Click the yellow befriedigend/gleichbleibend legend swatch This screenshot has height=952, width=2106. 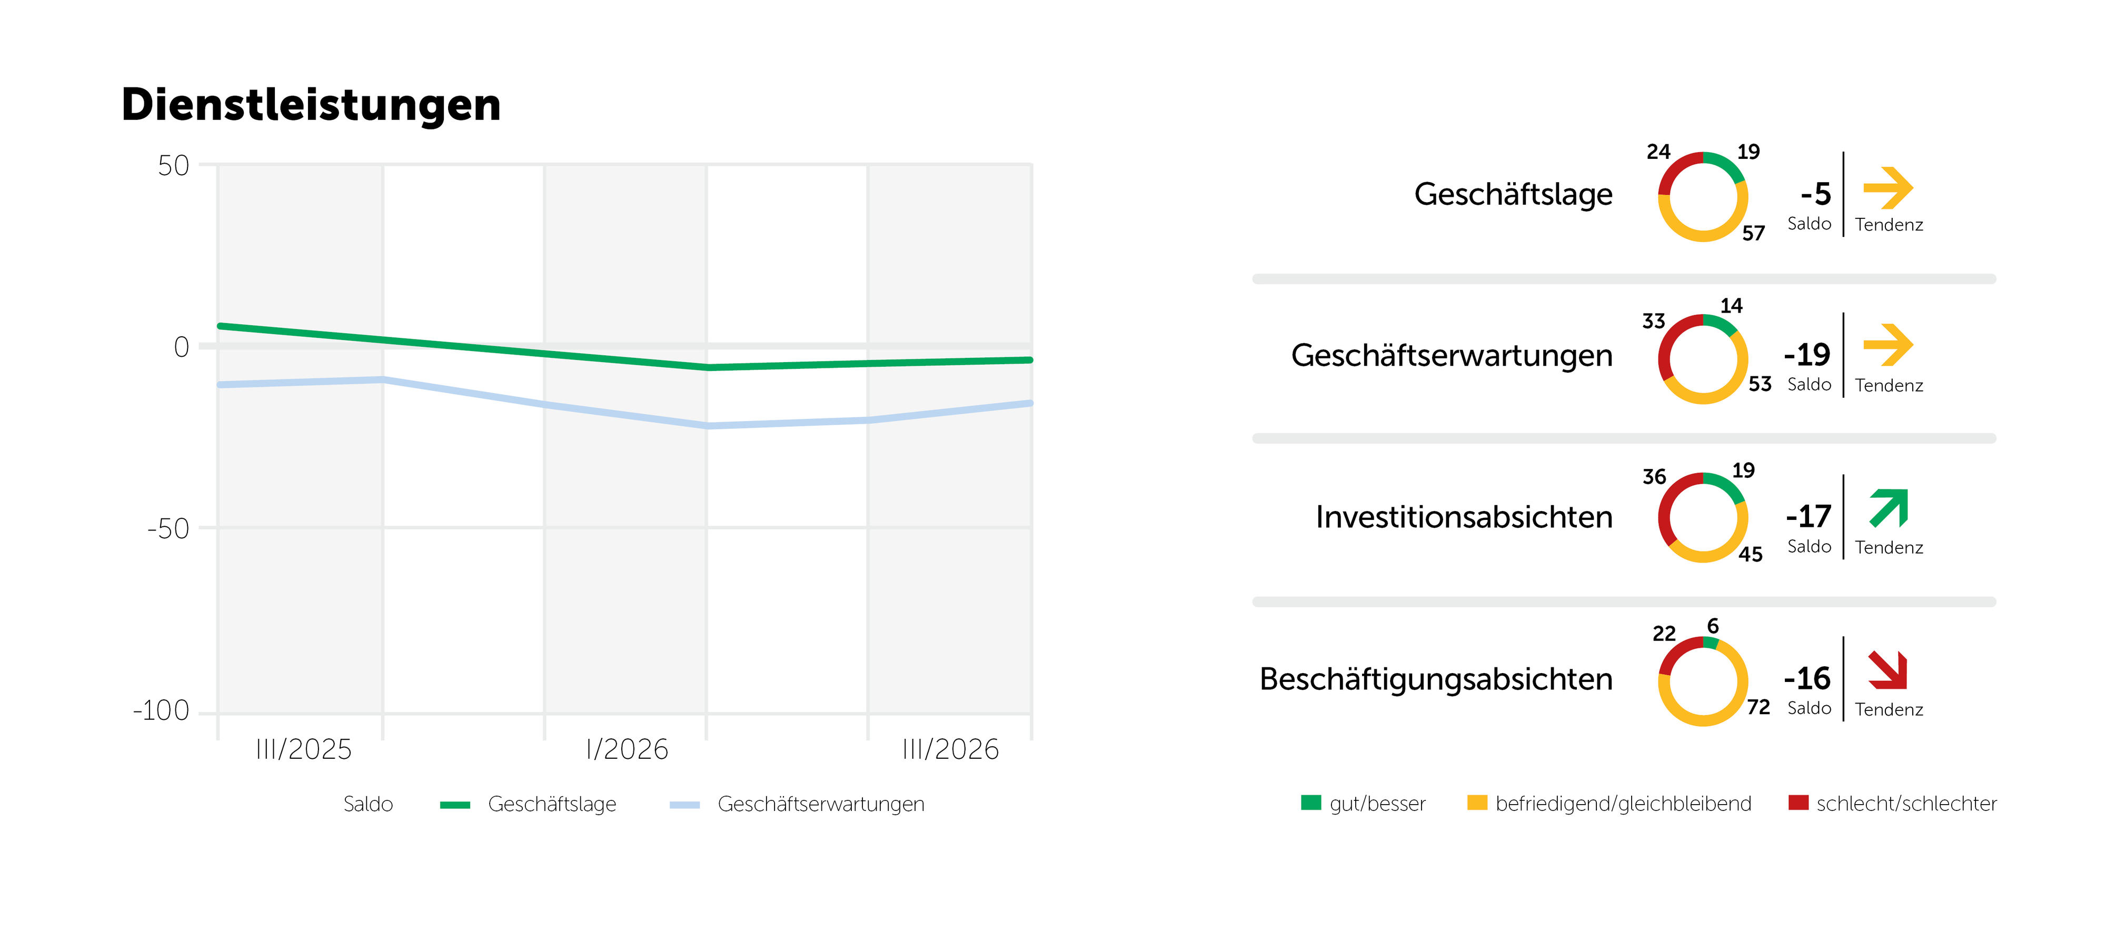coord(1477,803)
